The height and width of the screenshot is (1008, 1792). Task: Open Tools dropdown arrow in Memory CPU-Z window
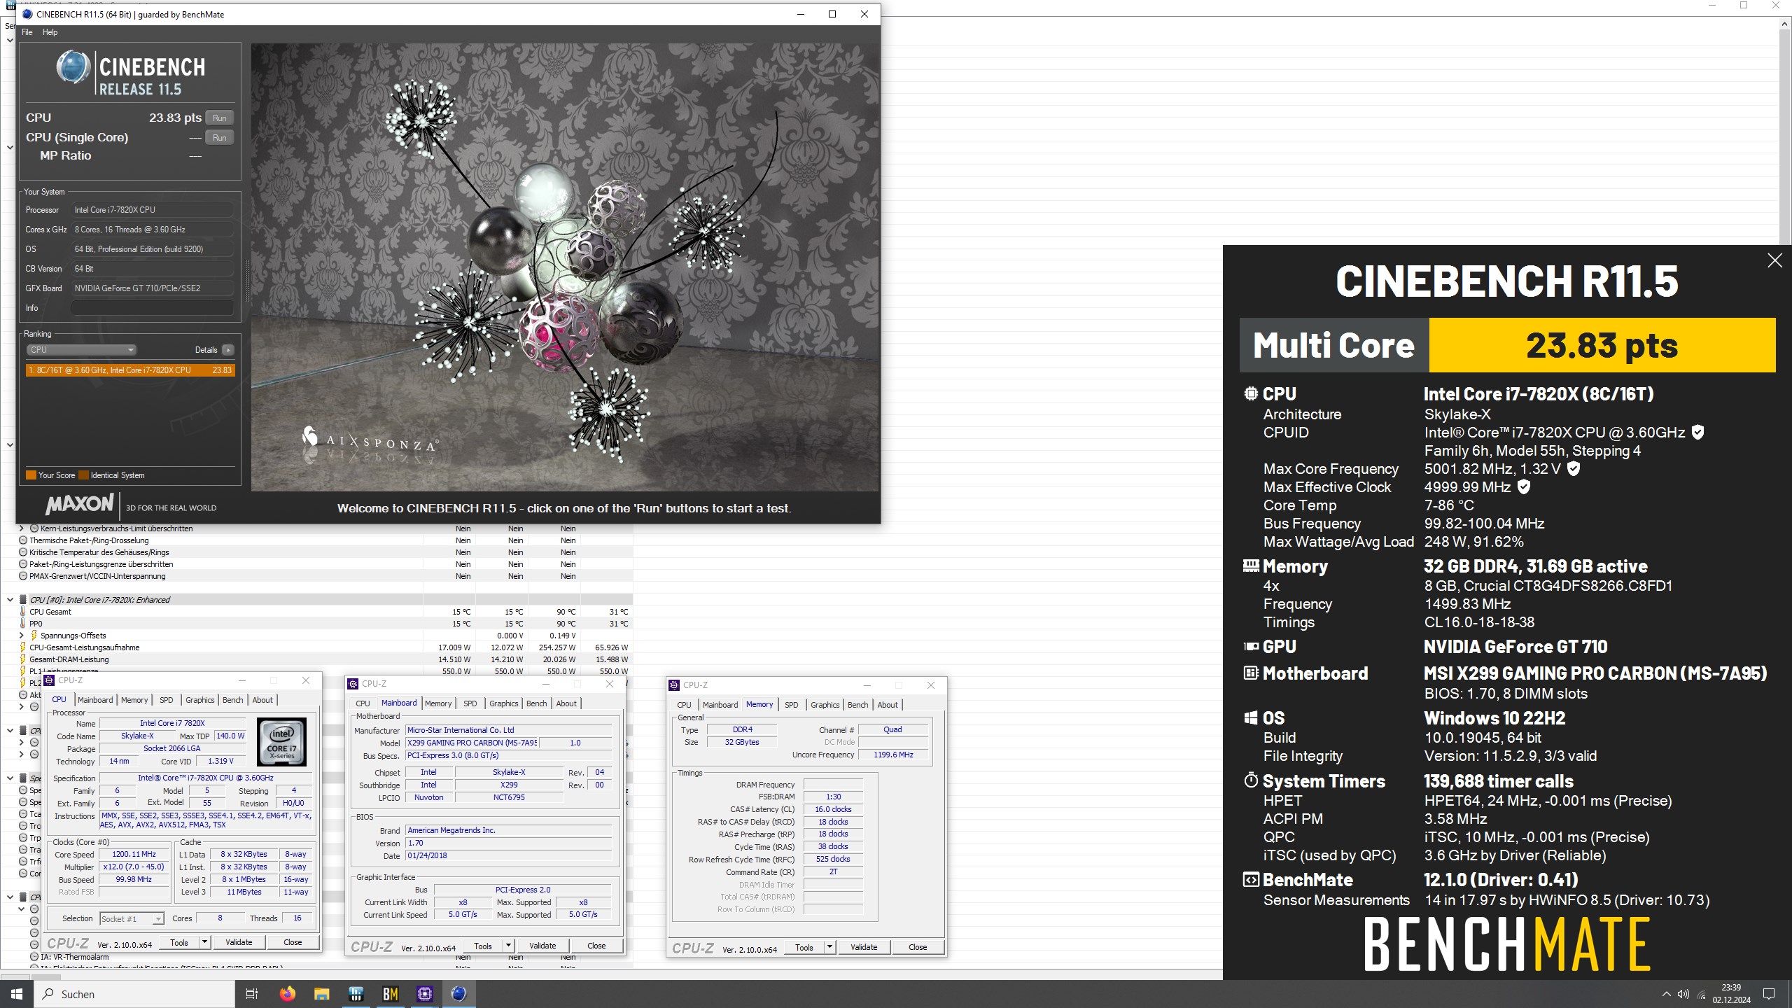tap(829, 947)
